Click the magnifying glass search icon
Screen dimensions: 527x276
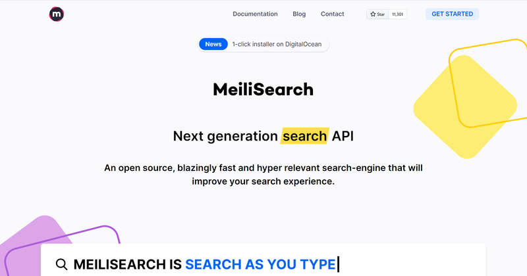tap(61, 264)
